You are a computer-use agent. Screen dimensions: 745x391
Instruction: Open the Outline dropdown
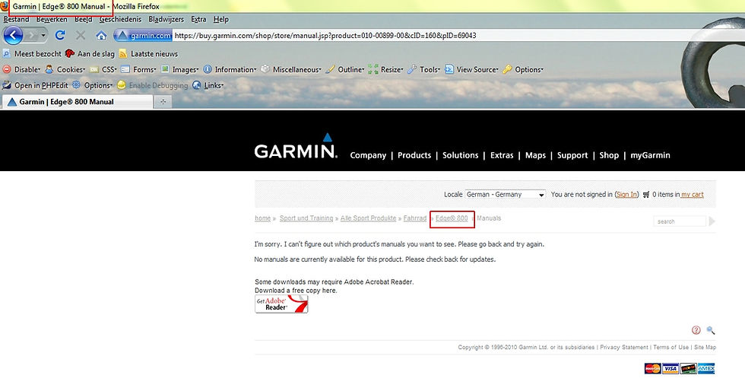345,69
